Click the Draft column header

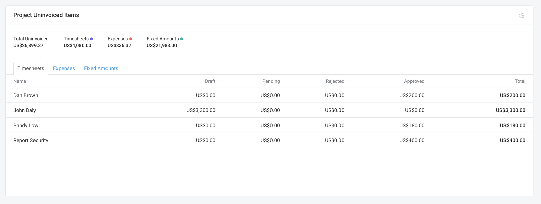(x=210, y=81)
